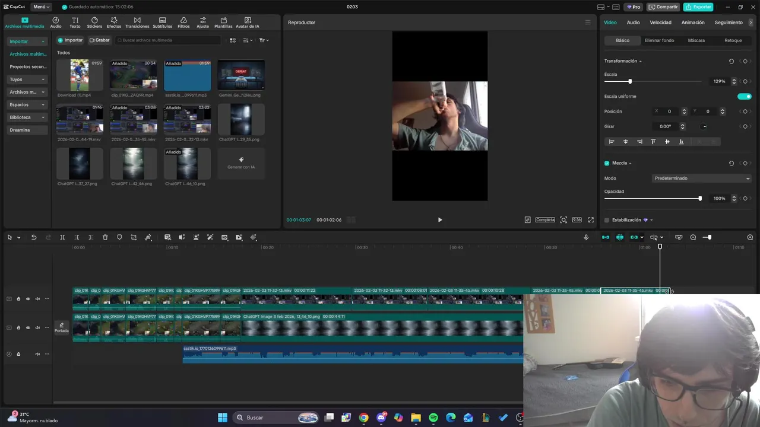Click the Portada cover button
Screen dimensions: 760x427
click(62, 327)
